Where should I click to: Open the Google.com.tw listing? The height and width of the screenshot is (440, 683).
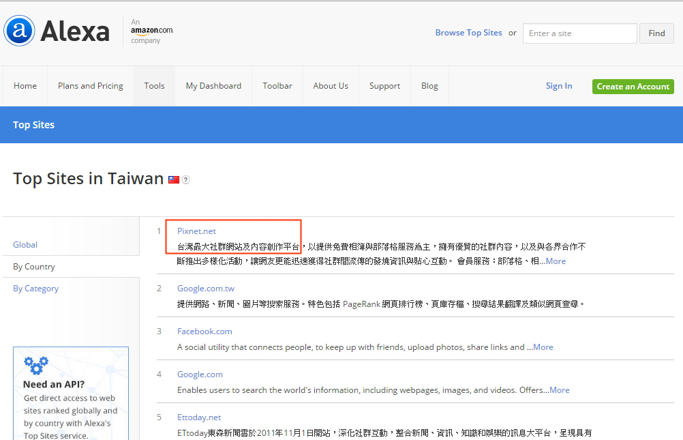[x=205, y=289]
